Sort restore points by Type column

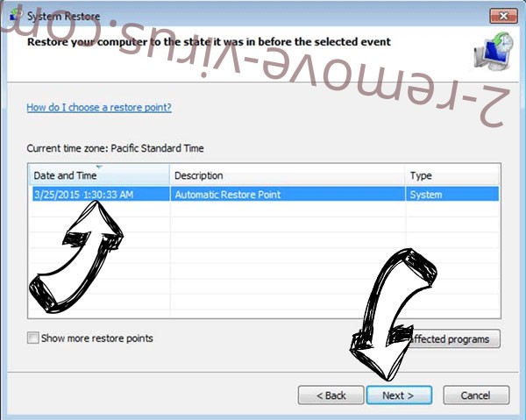click(452, 175)
